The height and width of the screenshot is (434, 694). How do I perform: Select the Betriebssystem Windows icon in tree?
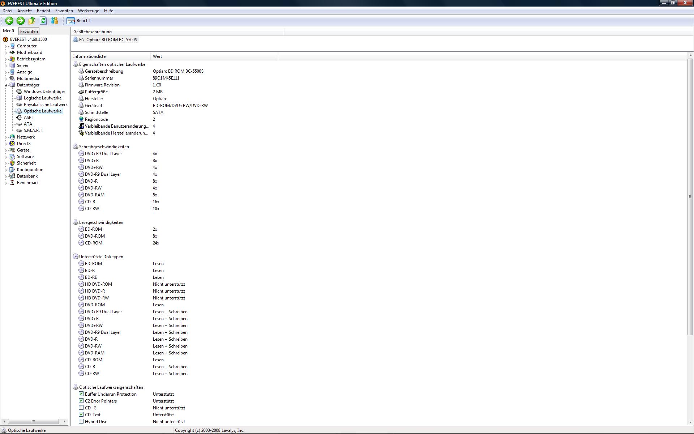(x=12, y=59)
